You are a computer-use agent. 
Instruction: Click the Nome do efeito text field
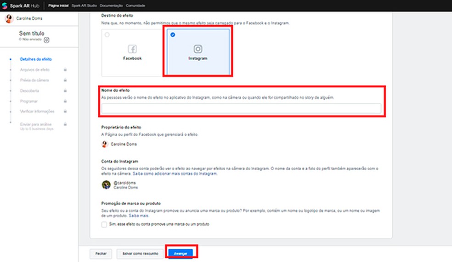(x=241, y=109)
